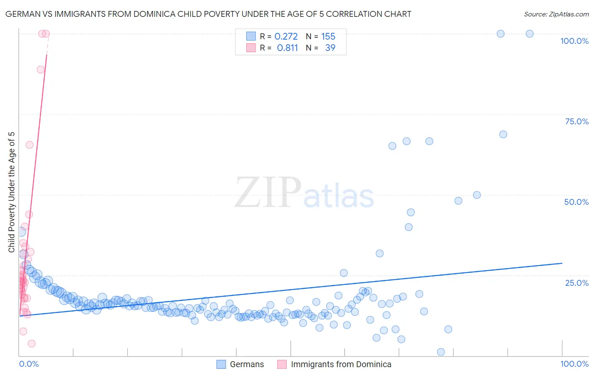Viewport: 594px width, 376px height.
Task: Click the 50.0% y-axis label
Action: [576, 202]
